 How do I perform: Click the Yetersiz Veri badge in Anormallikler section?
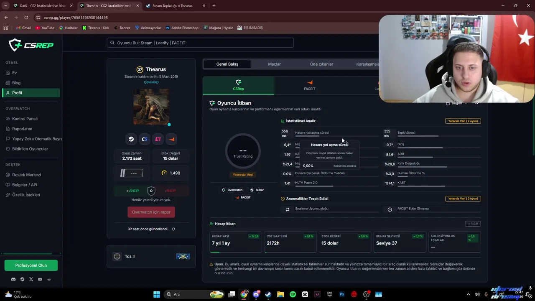pos(463,199)
